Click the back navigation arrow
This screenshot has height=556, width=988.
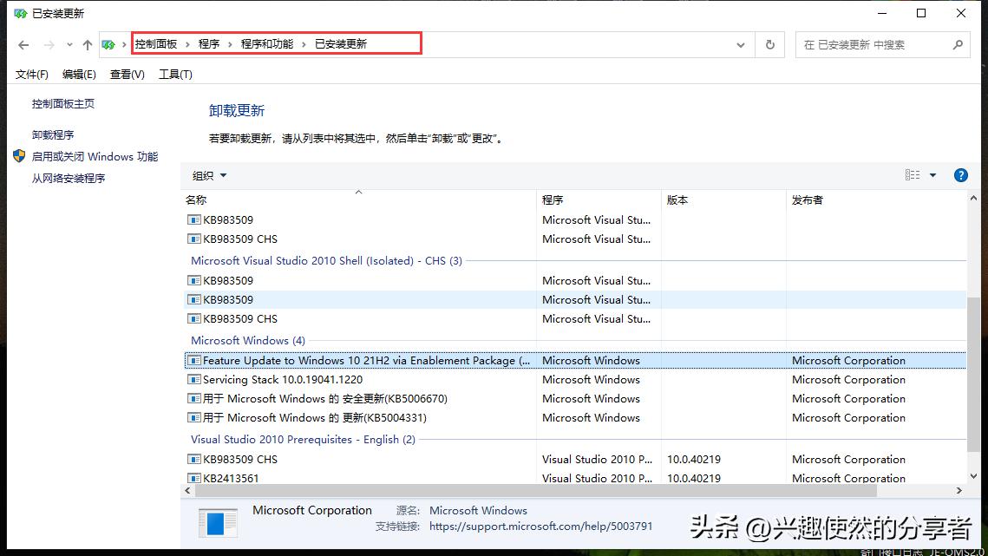pyautogui.click(x=23, y=44)
